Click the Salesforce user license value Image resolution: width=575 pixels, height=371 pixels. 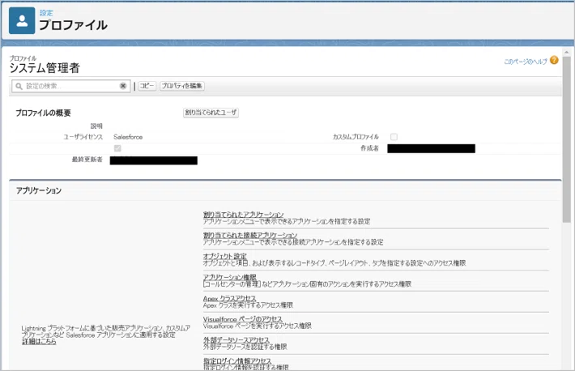click(x=128, y=137)
